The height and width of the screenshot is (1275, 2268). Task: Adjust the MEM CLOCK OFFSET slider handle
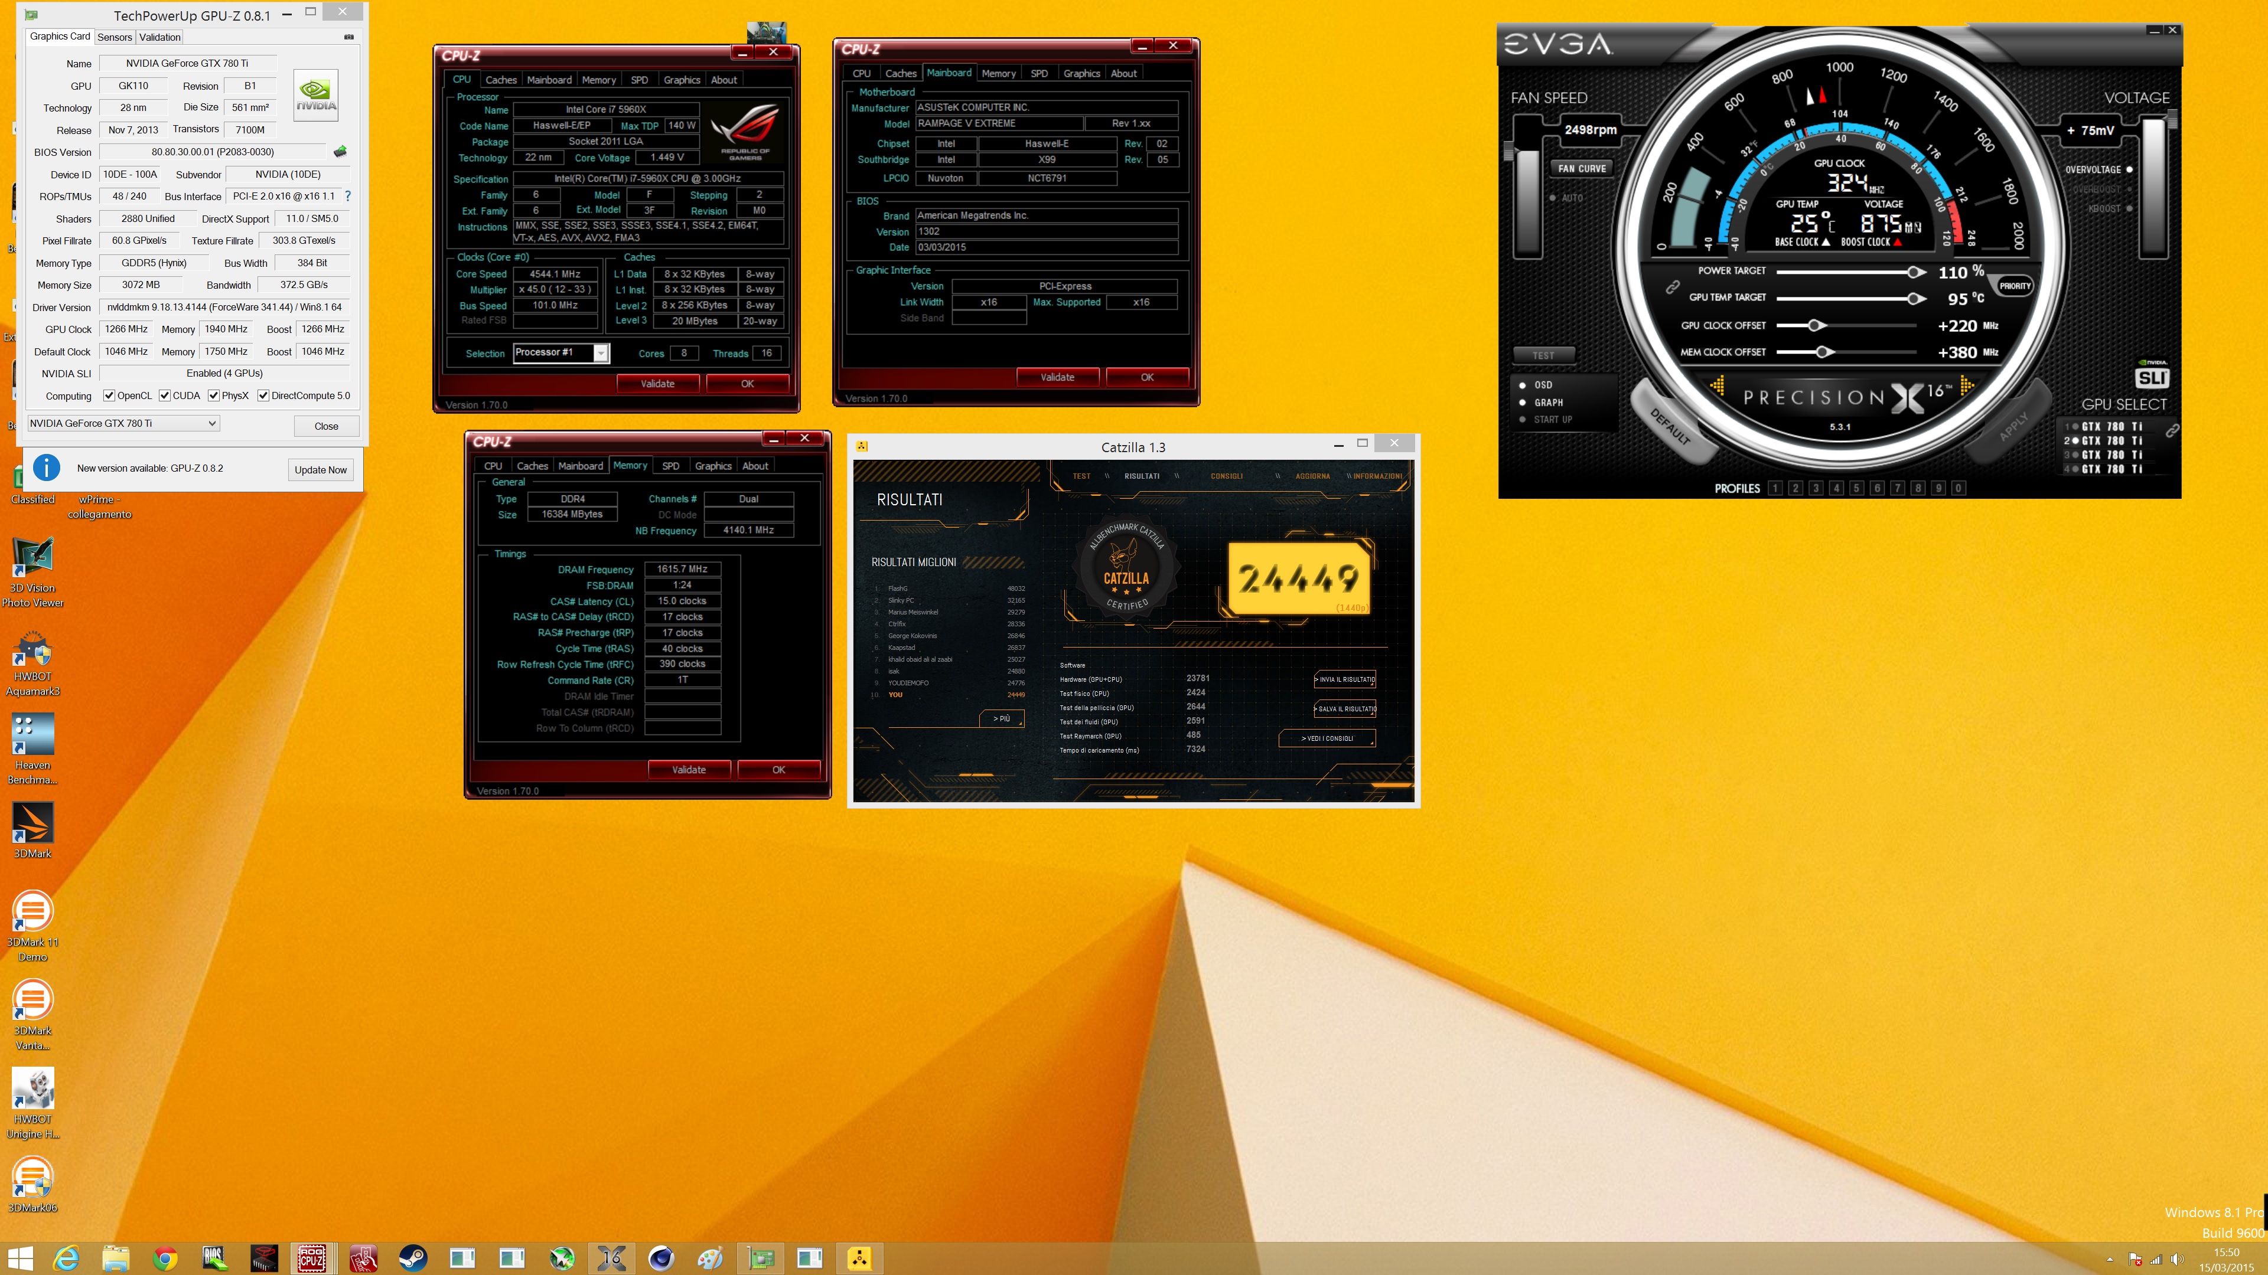(1823, 352)
